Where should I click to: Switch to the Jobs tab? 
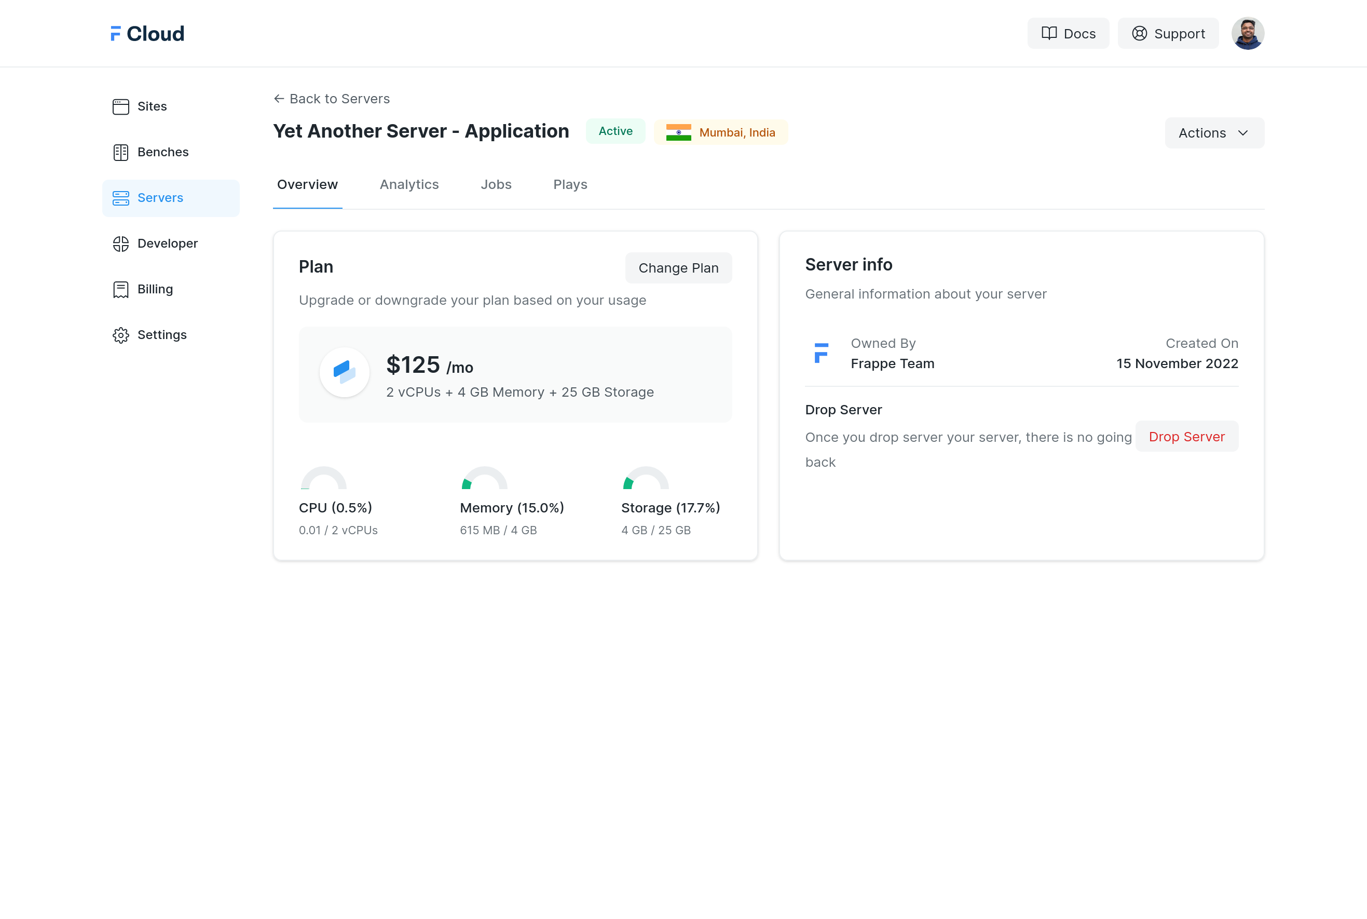click(x=496, y=185)
